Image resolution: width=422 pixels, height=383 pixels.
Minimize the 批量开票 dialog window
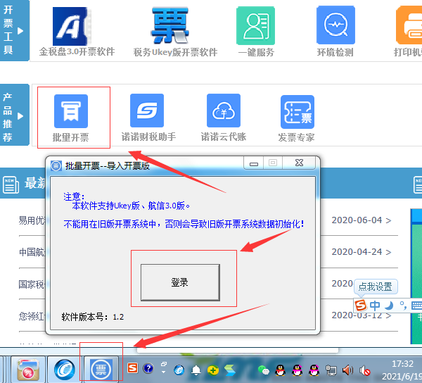(253, 163)
